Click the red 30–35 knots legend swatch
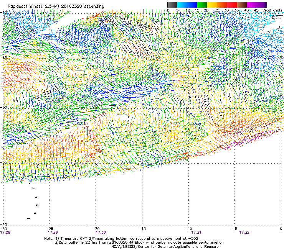The height and width of the screenshot is (249, 284). point(232,5)
